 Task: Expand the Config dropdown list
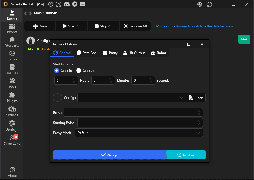181,98
